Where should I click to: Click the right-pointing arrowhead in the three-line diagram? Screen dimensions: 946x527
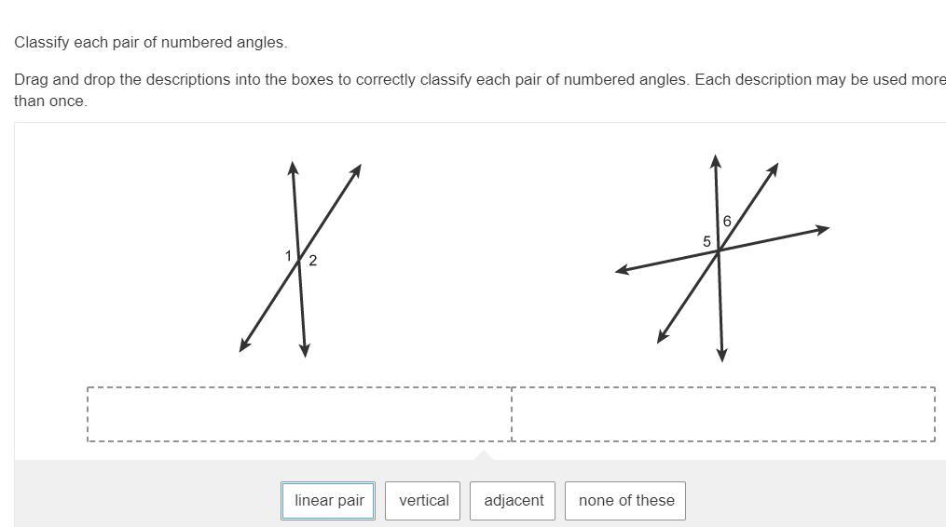click(x=823, y=228)
